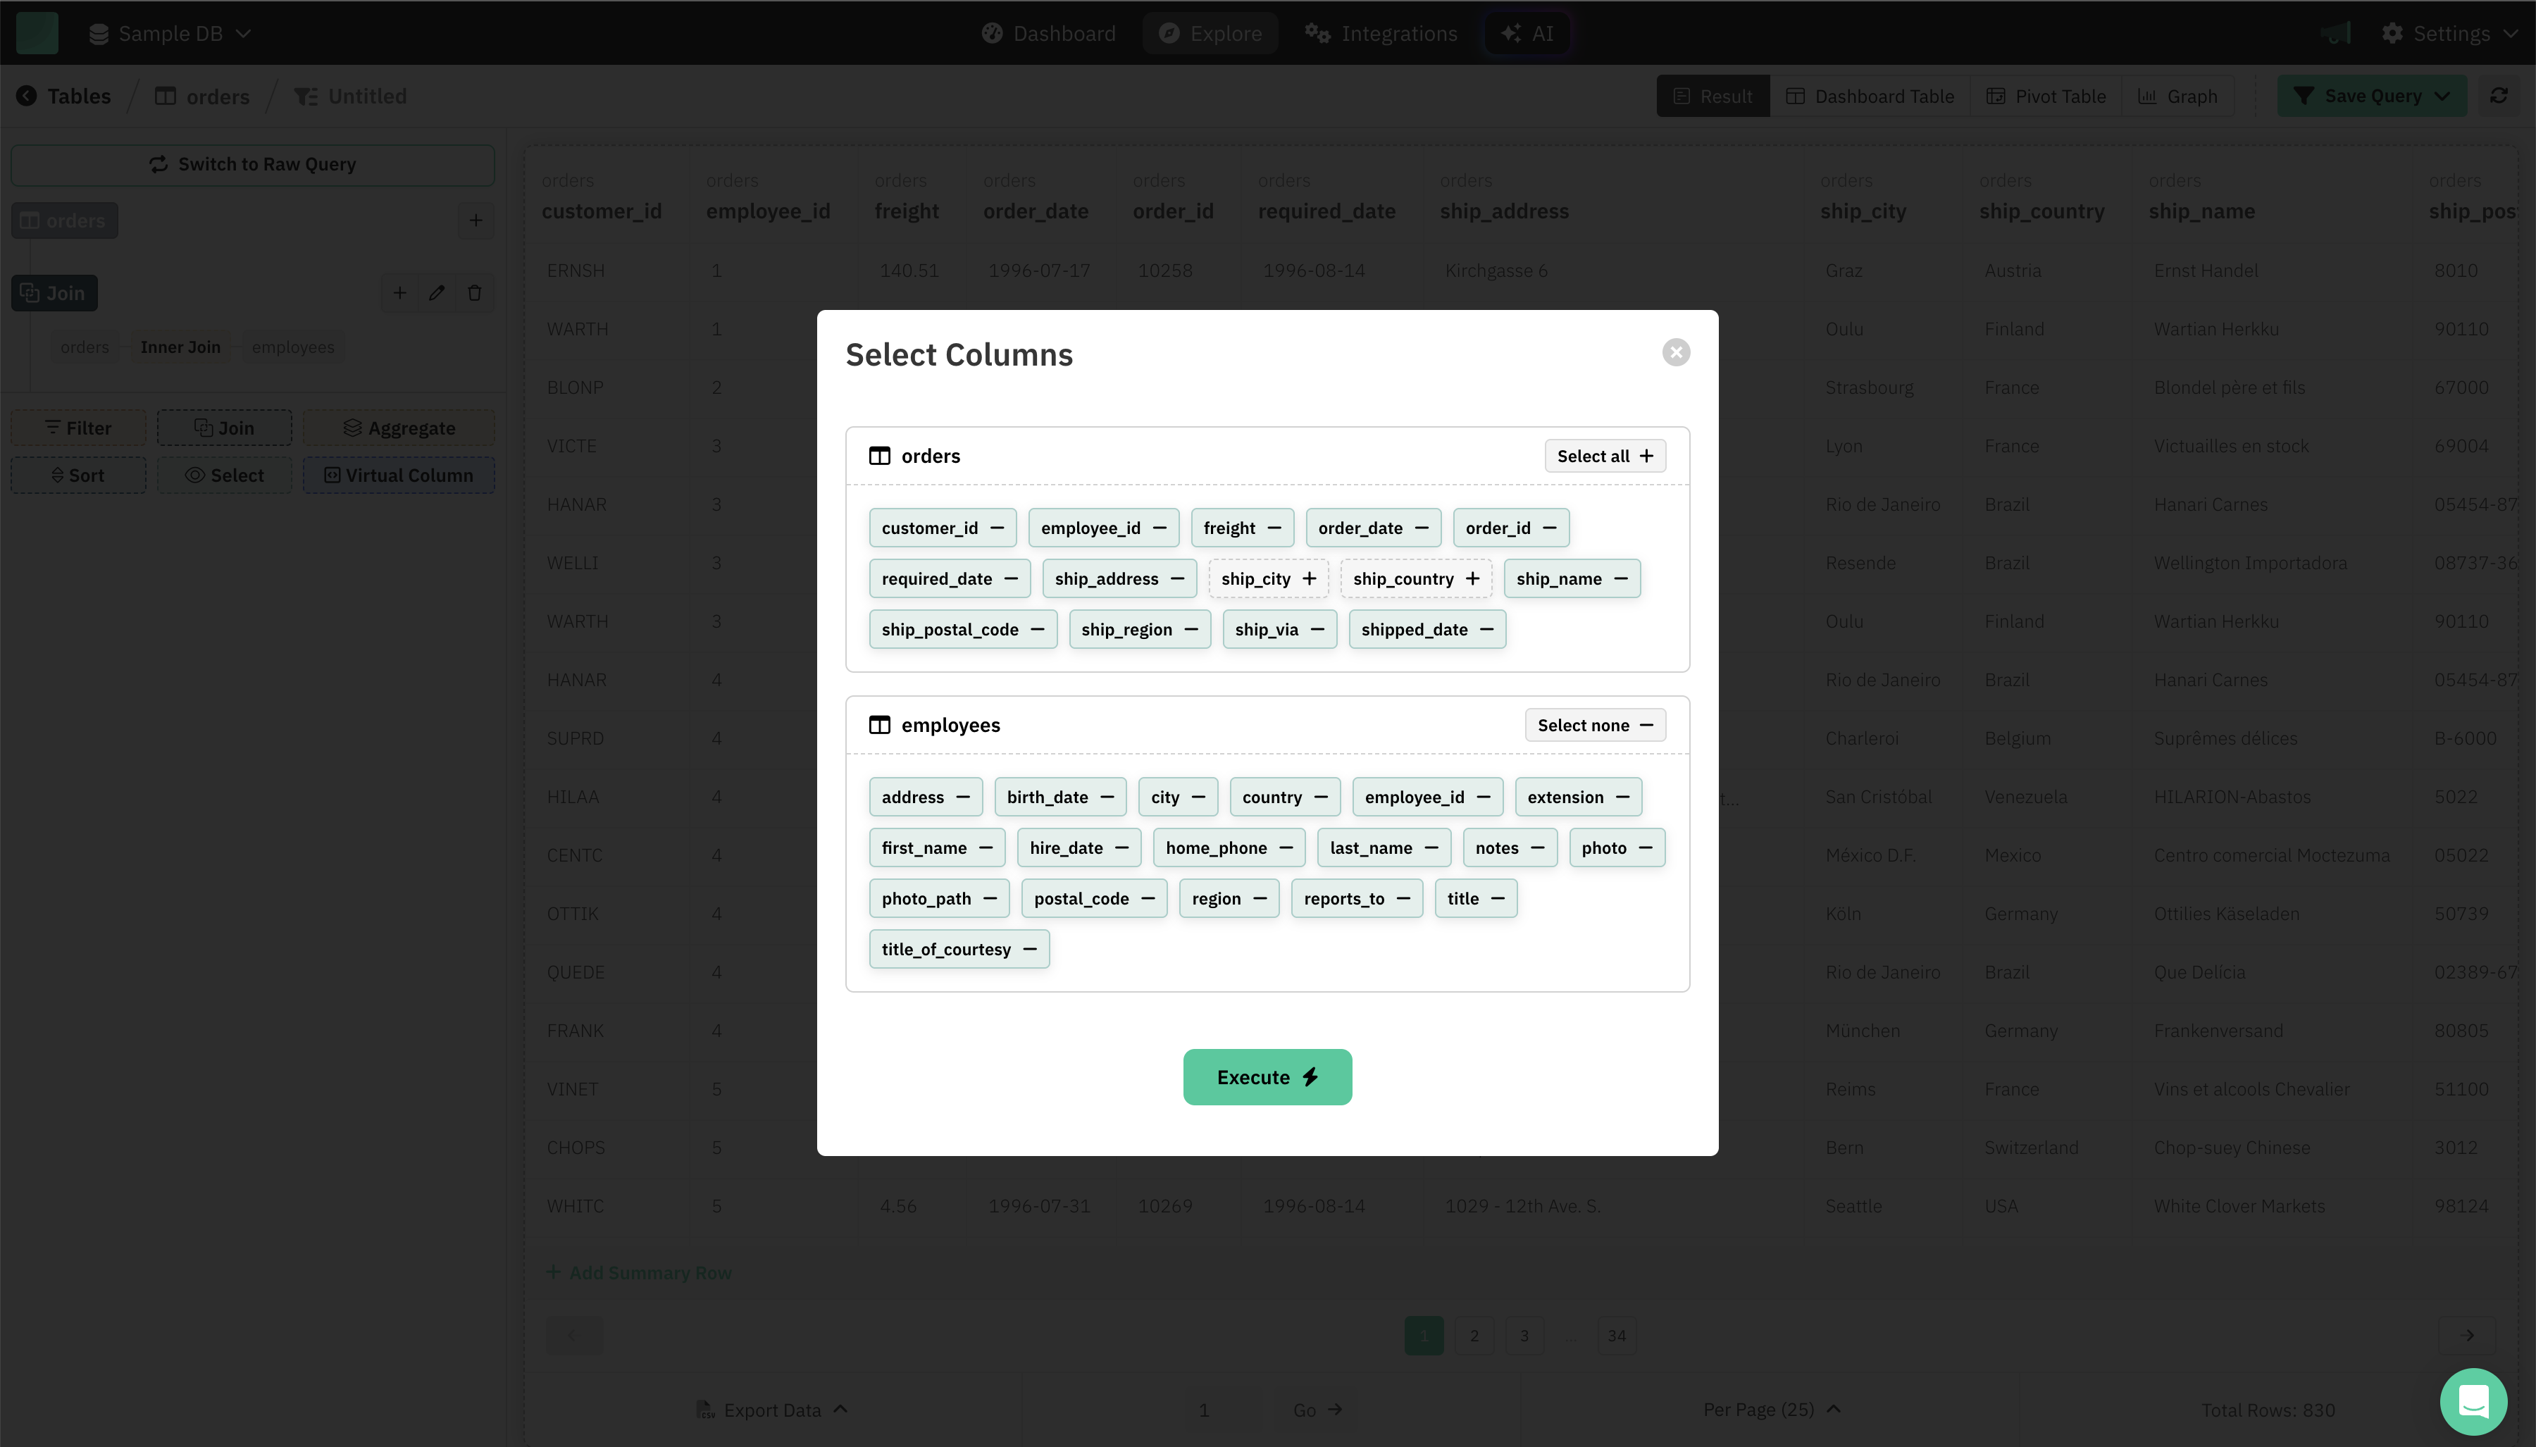The image size is (2536, 1447).
Task: Open the Dashboard nav item
Action: (1048, 34)
